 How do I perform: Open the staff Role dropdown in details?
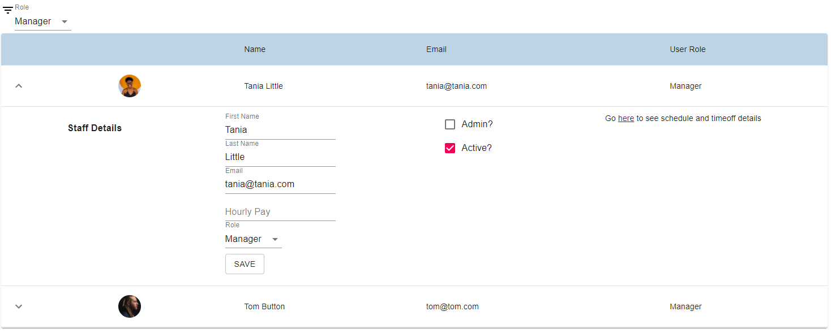click(253, 239)
